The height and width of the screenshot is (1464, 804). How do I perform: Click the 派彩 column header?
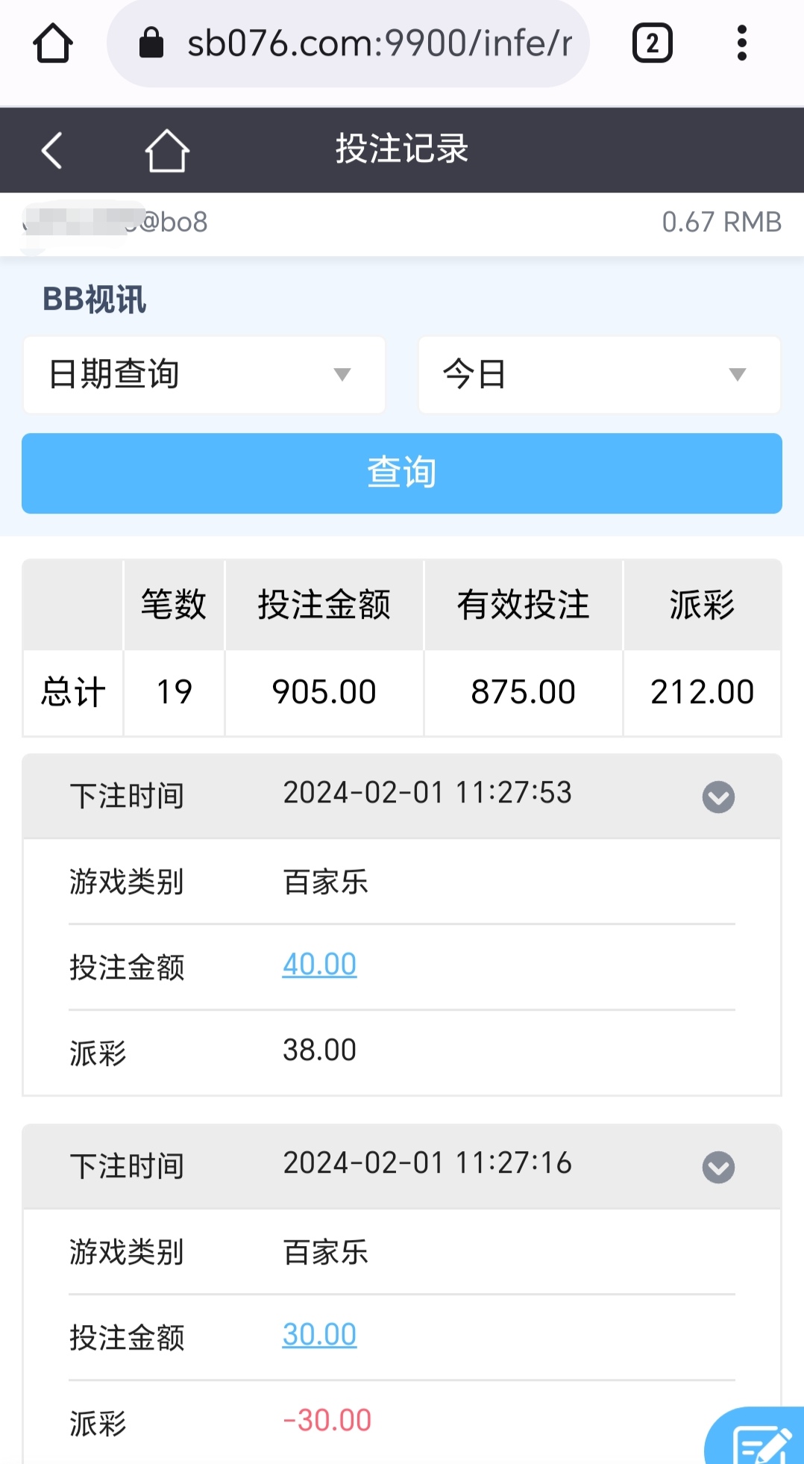coord(703,605)
